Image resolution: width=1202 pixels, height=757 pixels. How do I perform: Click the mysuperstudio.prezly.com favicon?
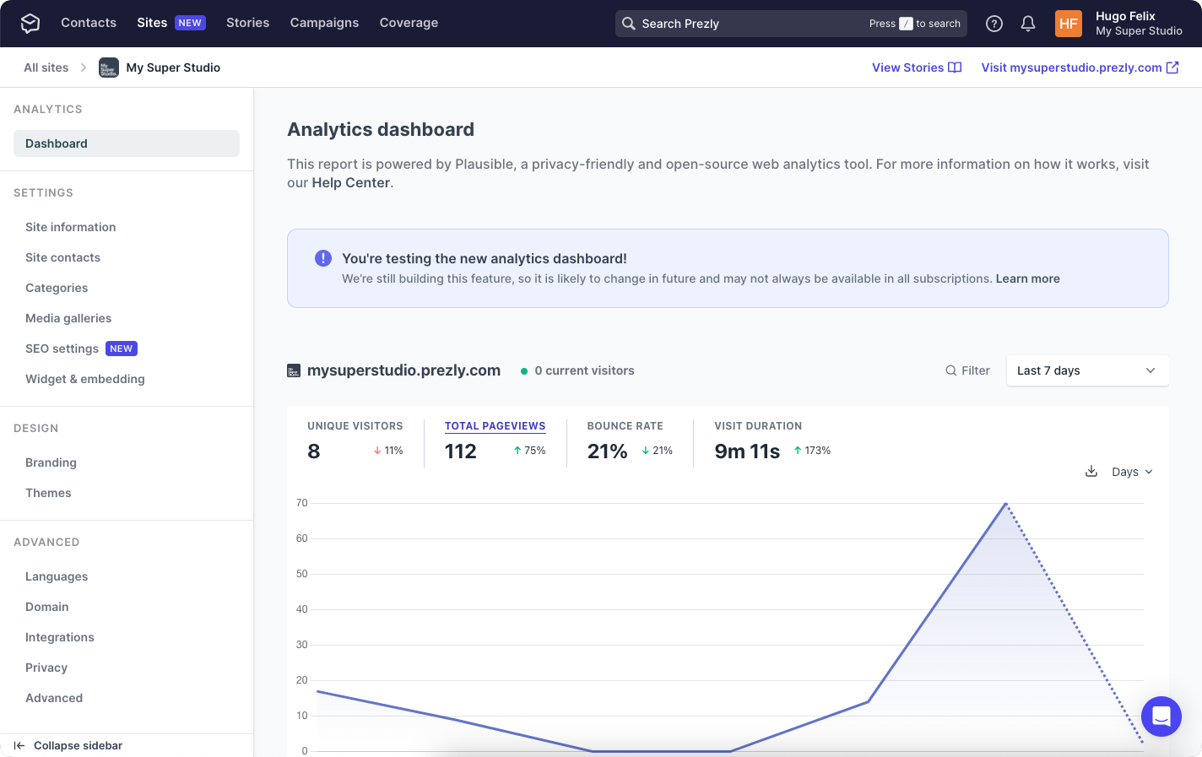pyautogui.click(x=294, y=370)
